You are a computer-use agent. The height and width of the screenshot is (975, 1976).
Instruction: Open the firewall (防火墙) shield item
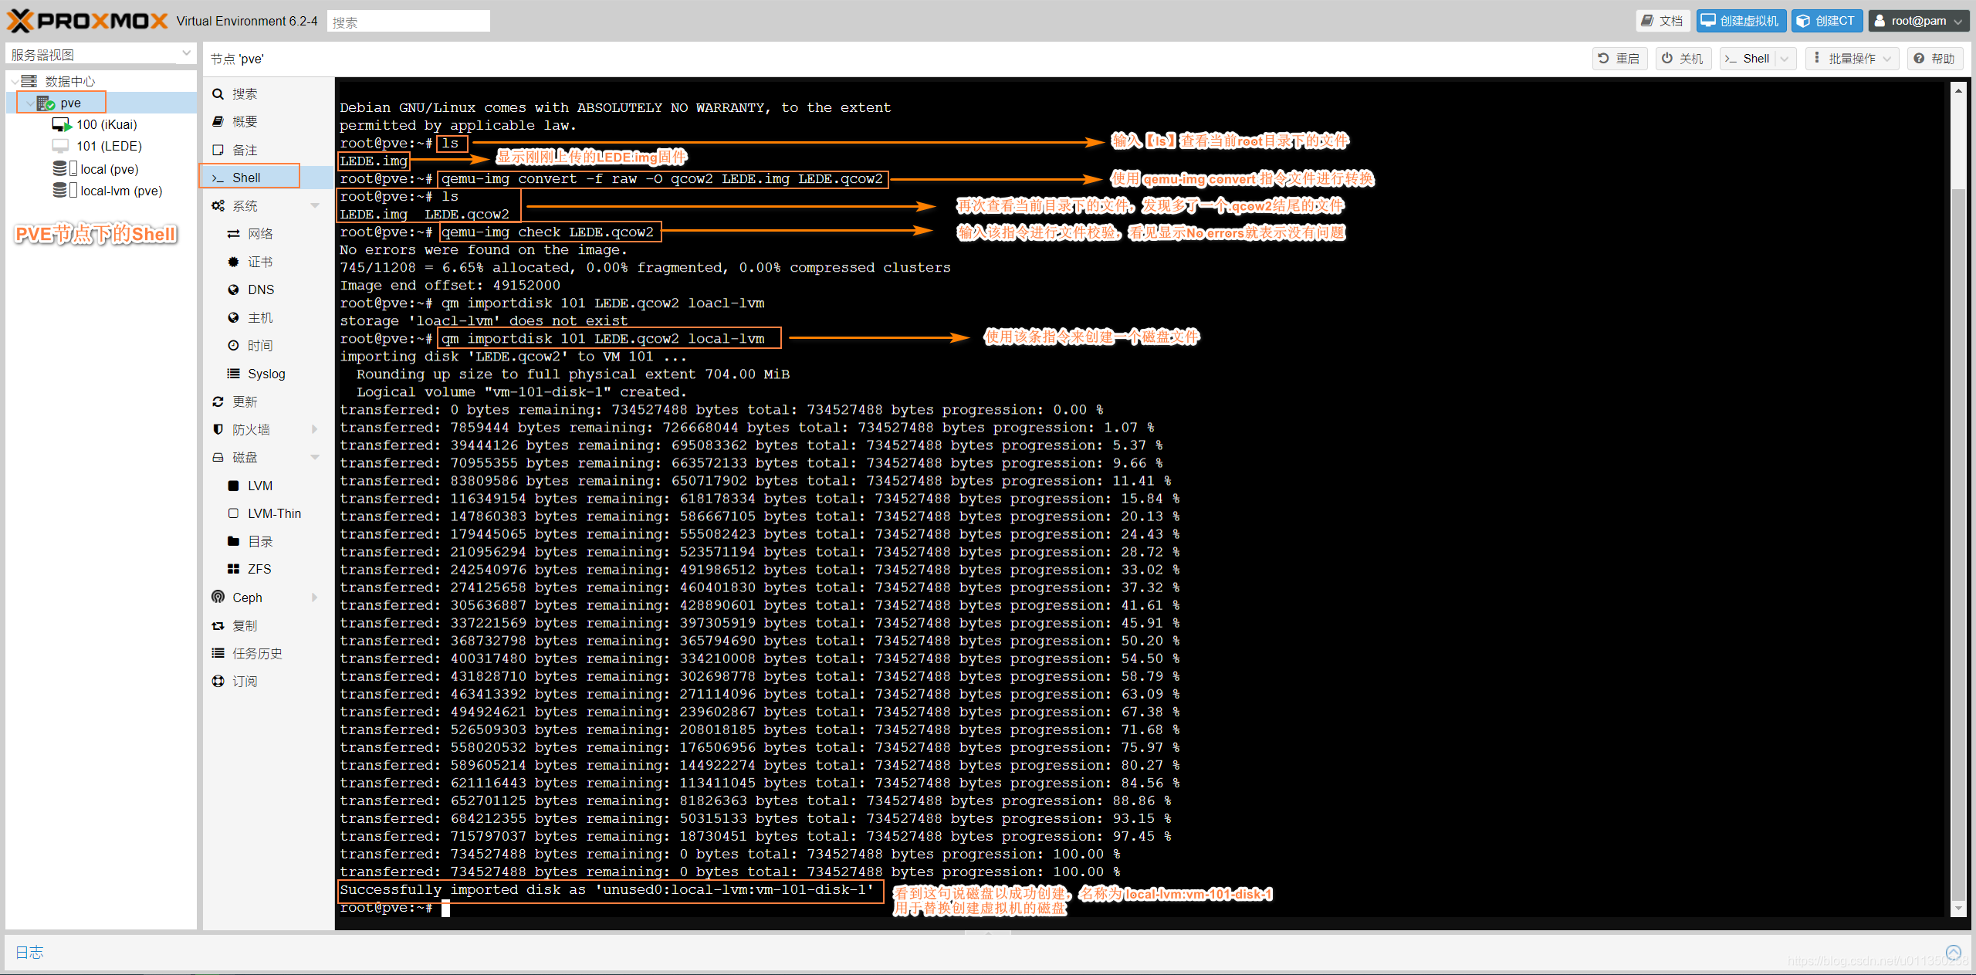point(251,429)
